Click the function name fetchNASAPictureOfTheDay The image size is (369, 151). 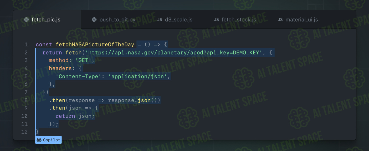click(95, 45)
